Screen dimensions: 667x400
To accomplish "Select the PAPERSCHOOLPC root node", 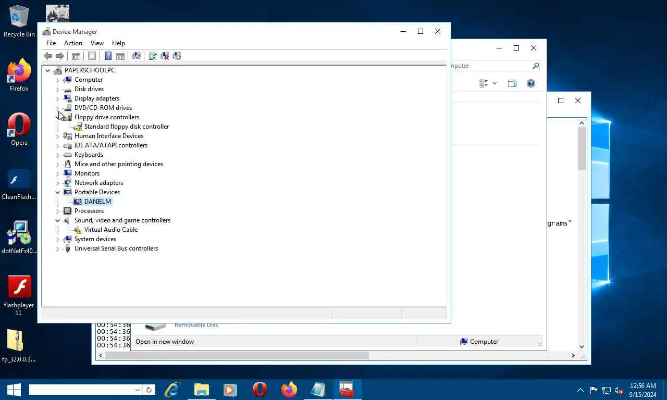I will [90, 70].
